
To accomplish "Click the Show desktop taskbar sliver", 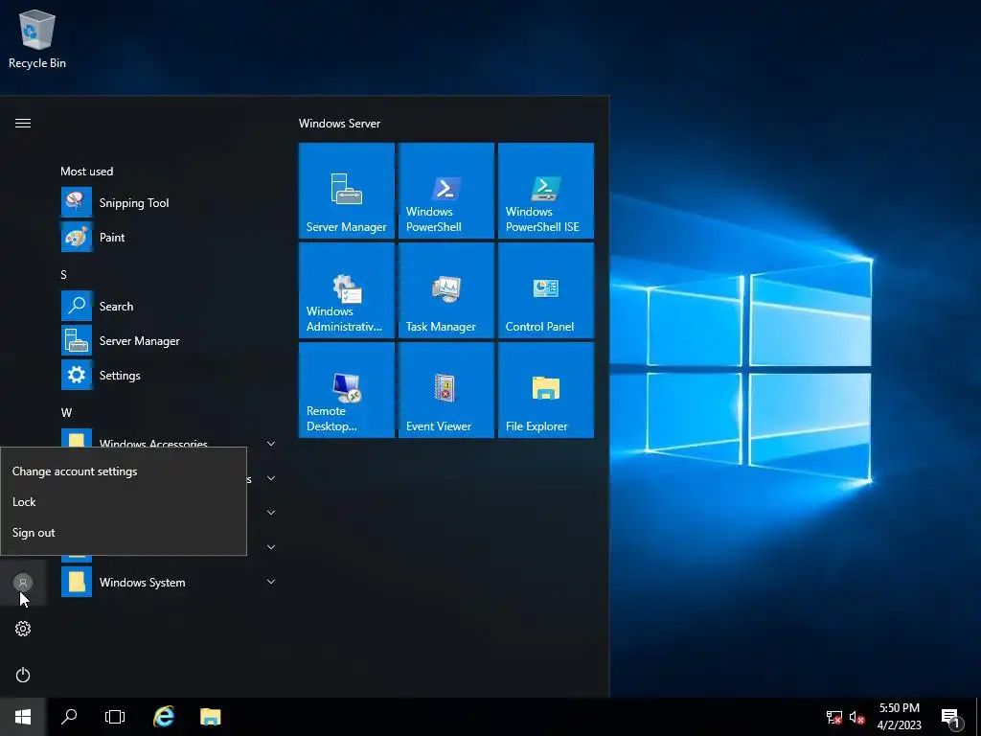I will (x=978, y=717).
